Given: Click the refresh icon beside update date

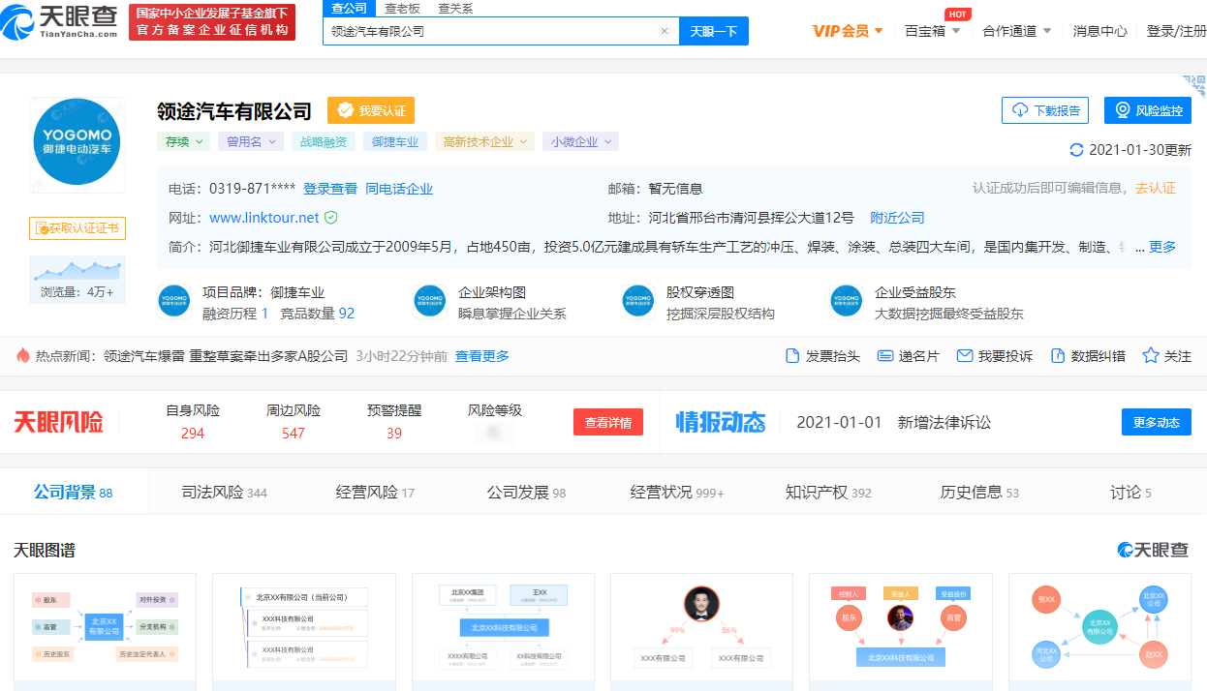Looking at the screenshot, I should click(x=1076, y=150).
